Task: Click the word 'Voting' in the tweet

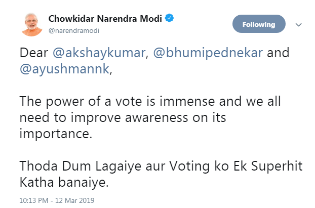Action: (x=189, y=167)
